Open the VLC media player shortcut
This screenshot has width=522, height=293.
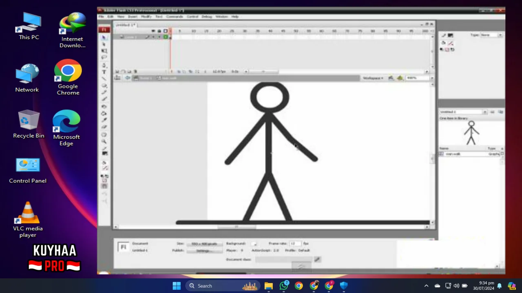point(28,220)
